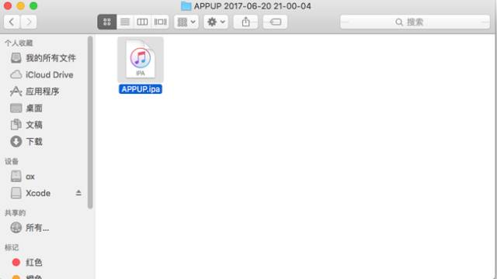Click the 设备 section header
This screenshot has height=279, width=497.
12,161
